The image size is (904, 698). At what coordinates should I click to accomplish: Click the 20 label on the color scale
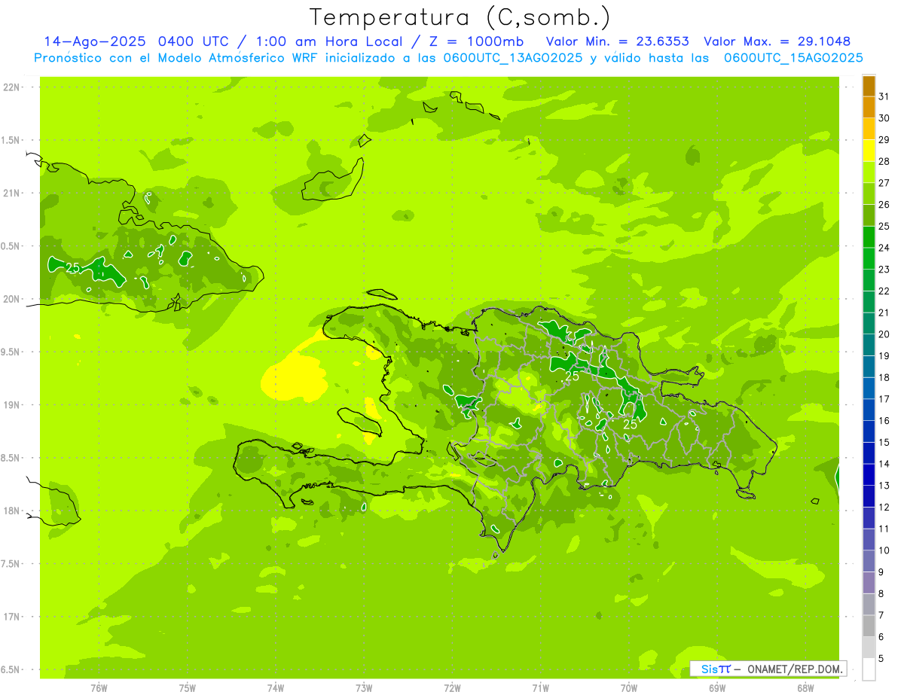point(884,334)
